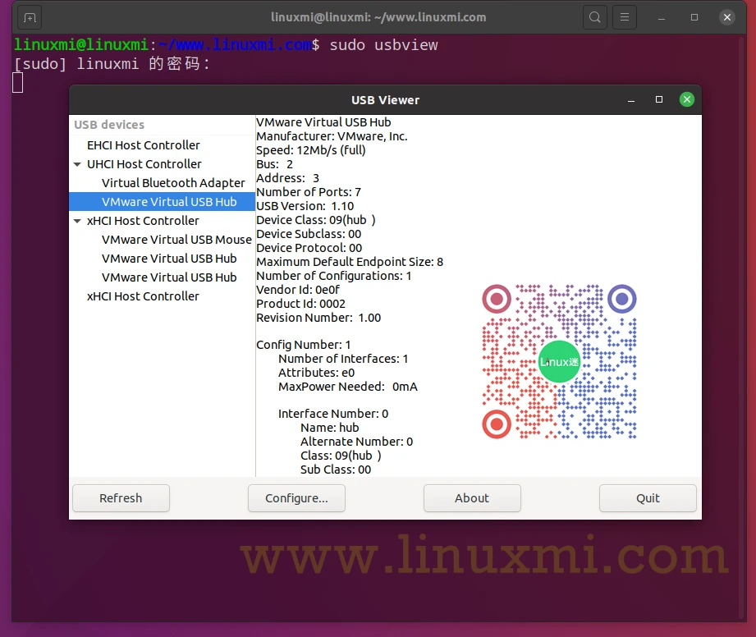756x637 pixels.
Task: Click 'Number of Configurations: 1' line
Action: tap(333, 276)
